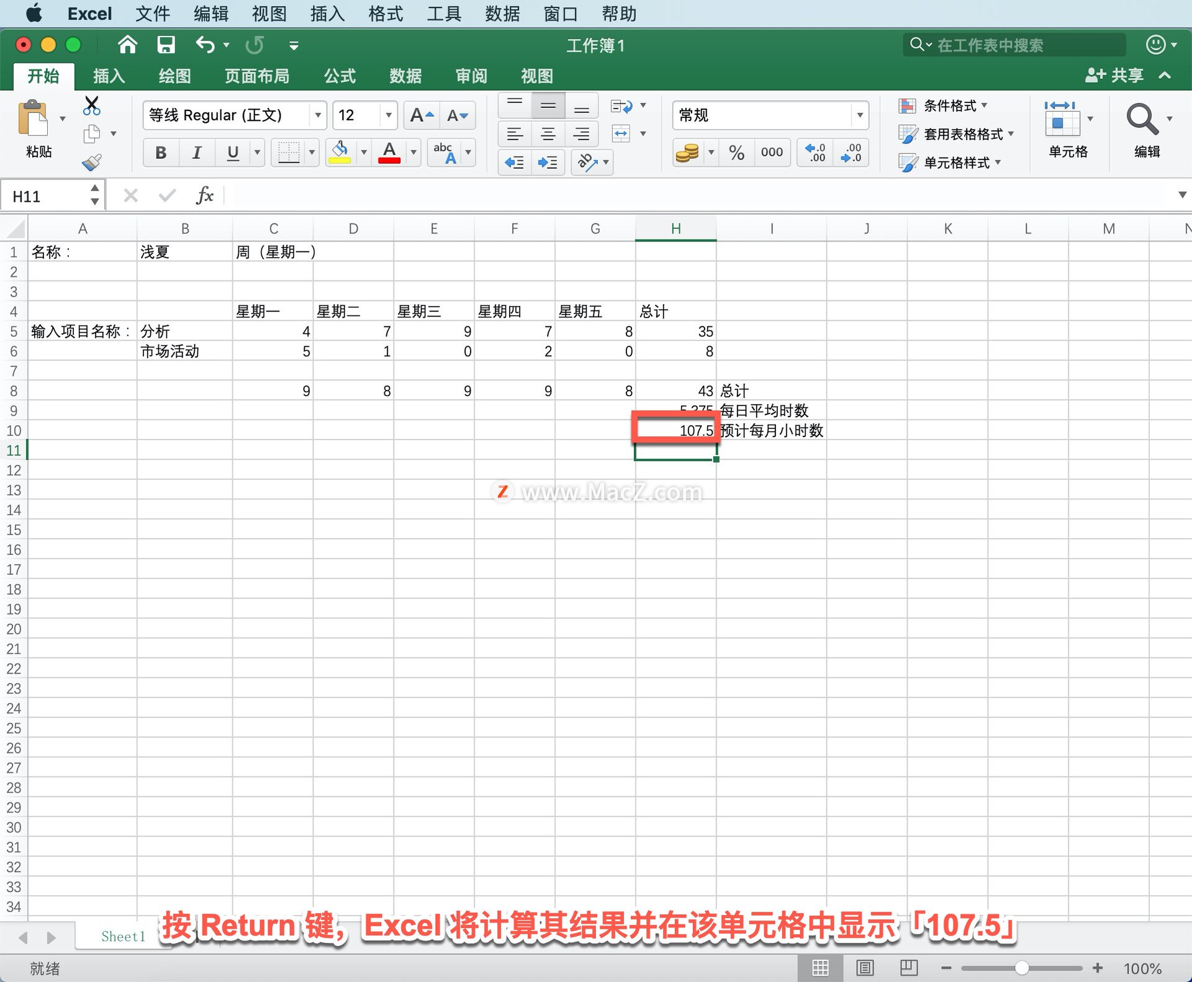Apply cell borders icon
1192x982 pixels.
289,151
